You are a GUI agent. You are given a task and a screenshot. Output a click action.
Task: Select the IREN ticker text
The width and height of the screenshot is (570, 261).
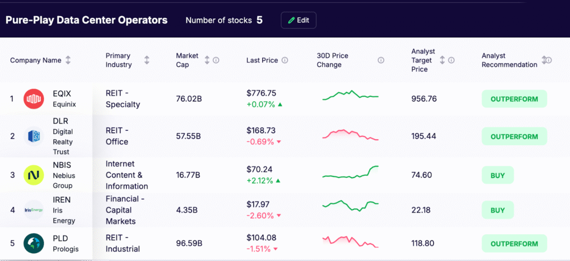[62, 200]
